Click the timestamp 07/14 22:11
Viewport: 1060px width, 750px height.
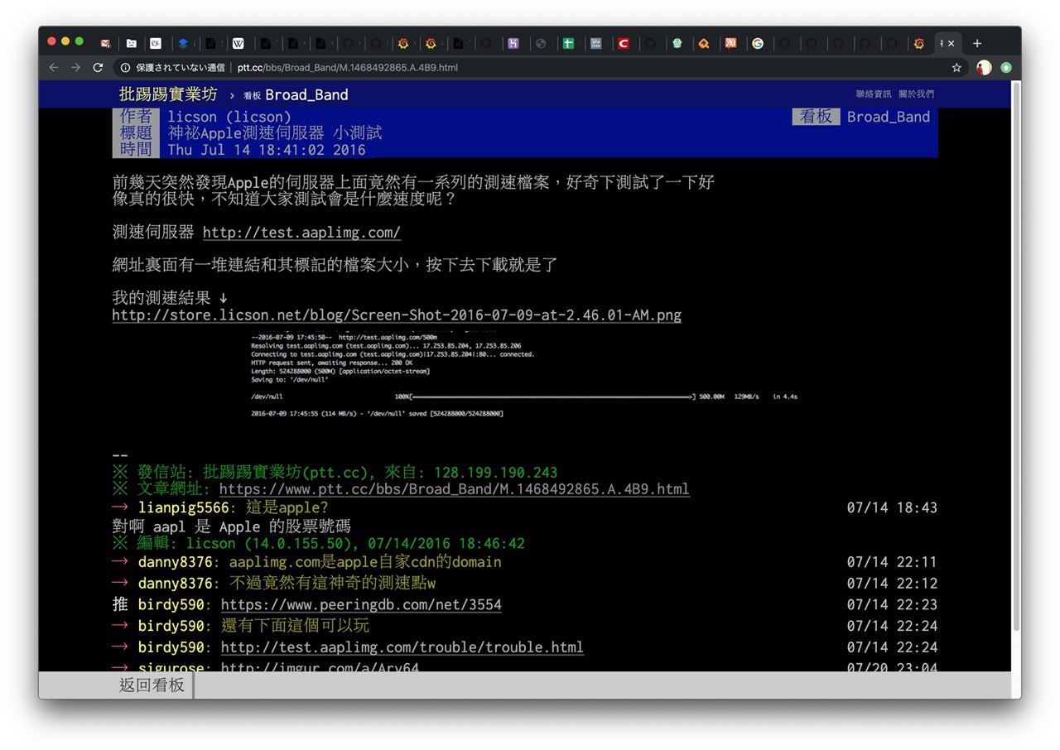tap(892, 562)
